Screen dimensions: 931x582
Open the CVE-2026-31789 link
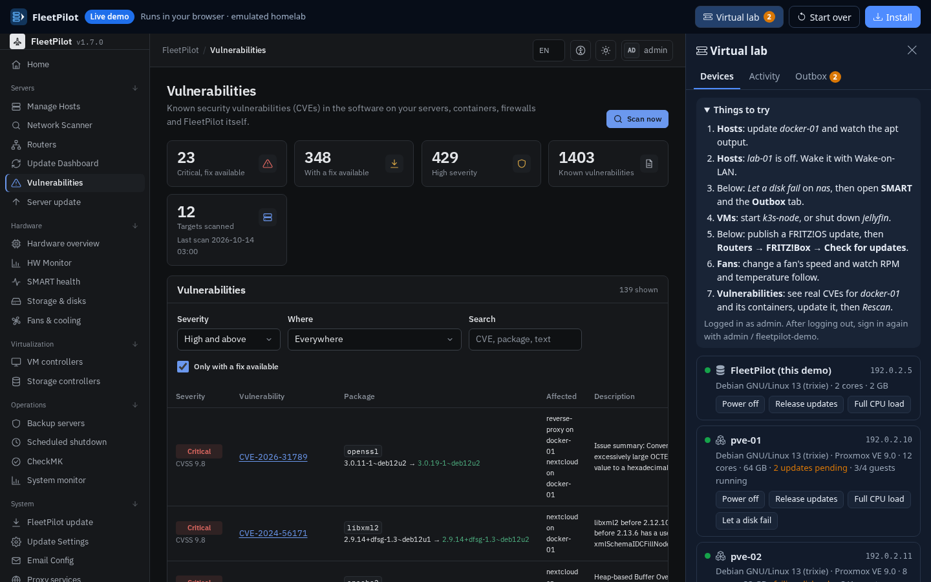tap(273, 457)
